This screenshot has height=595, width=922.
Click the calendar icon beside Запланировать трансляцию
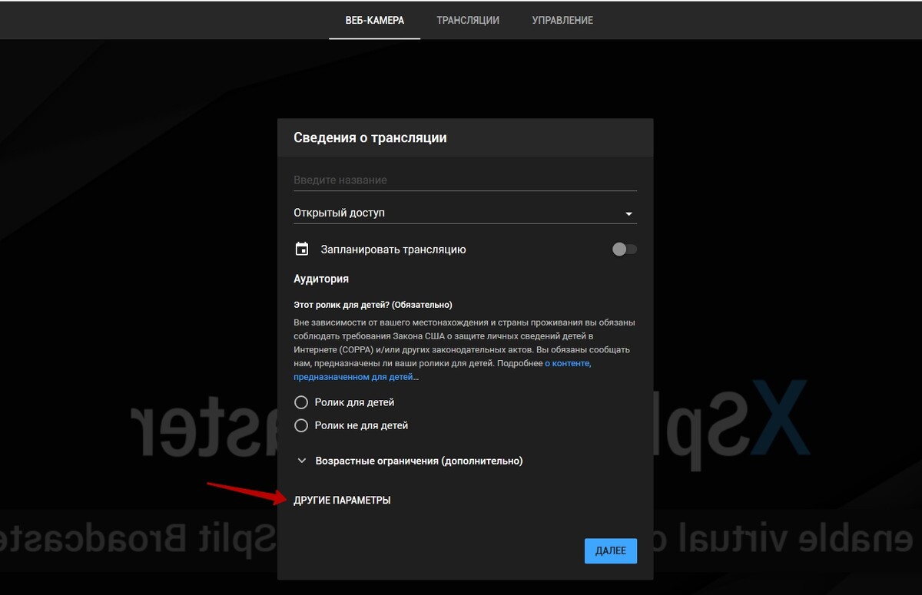coord(302,250)
